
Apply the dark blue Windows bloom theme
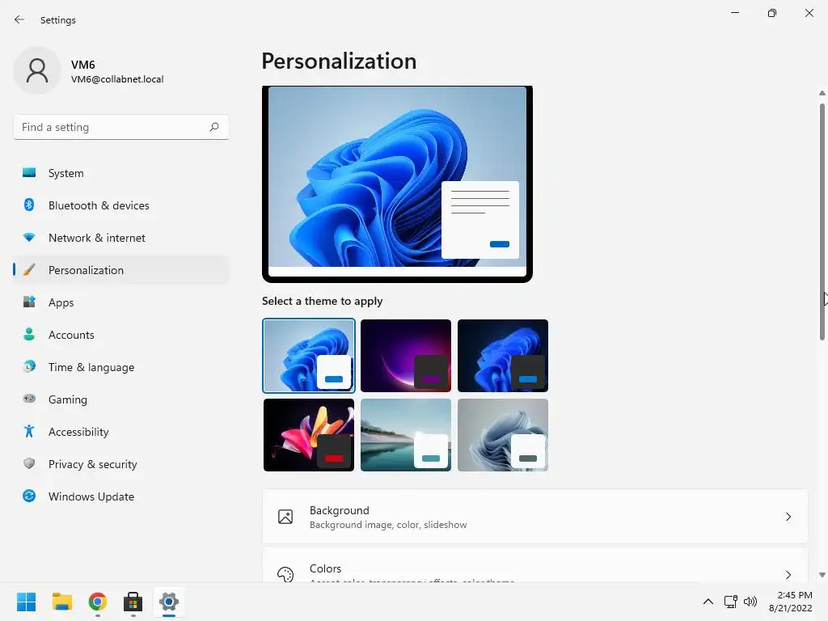click(503, 356)
